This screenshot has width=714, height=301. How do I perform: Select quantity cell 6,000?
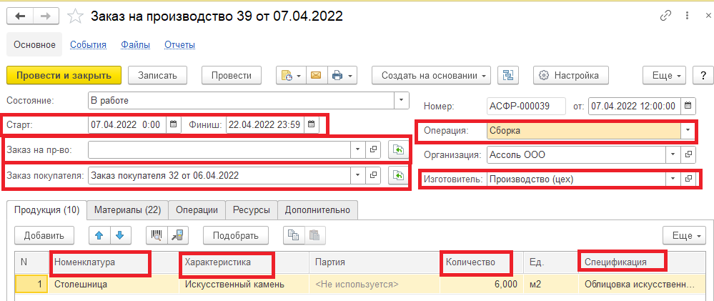(x=481, y=285)
